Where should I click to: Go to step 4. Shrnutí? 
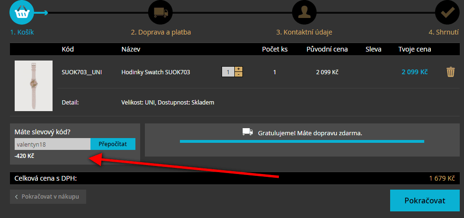coord(444,32)
